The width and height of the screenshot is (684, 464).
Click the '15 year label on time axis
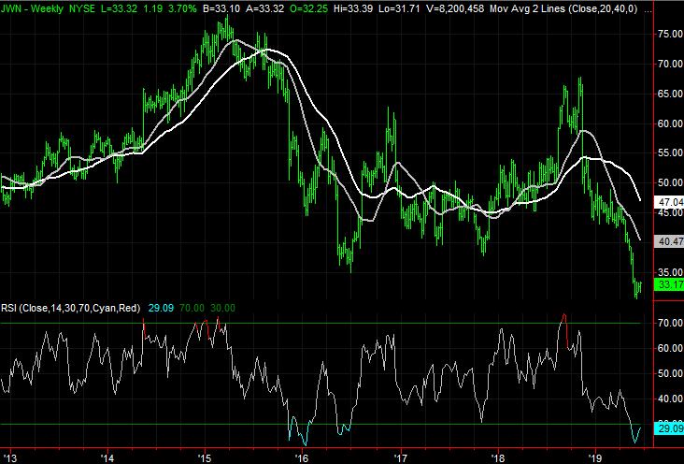pyautogui.click(x=204, y=457)
